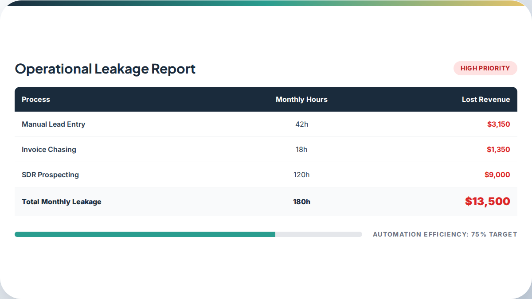Select the SDR Prospecting row
This screenshot has width=532, height=299.
coord(50,175)
